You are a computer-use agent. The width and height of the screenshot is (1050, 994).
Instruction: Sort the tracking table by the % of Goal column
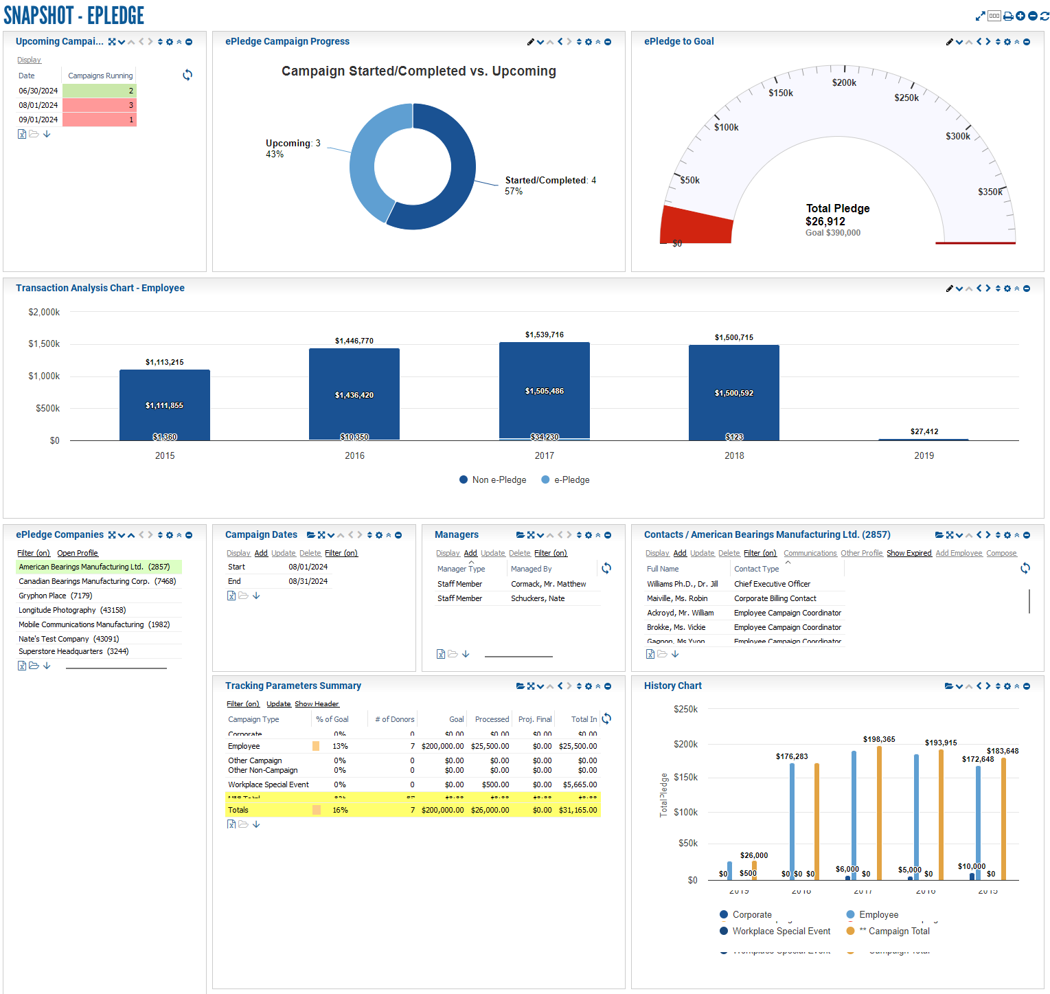tap(332, 719)
